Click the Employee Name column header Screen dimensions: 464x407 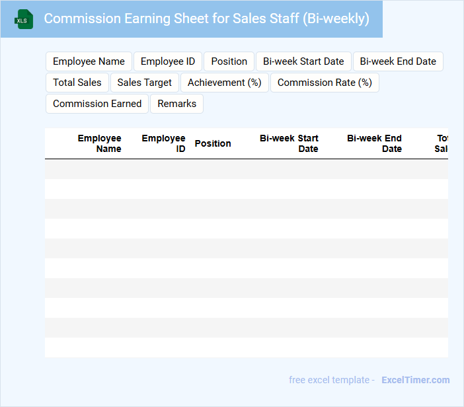coord(99,143)
